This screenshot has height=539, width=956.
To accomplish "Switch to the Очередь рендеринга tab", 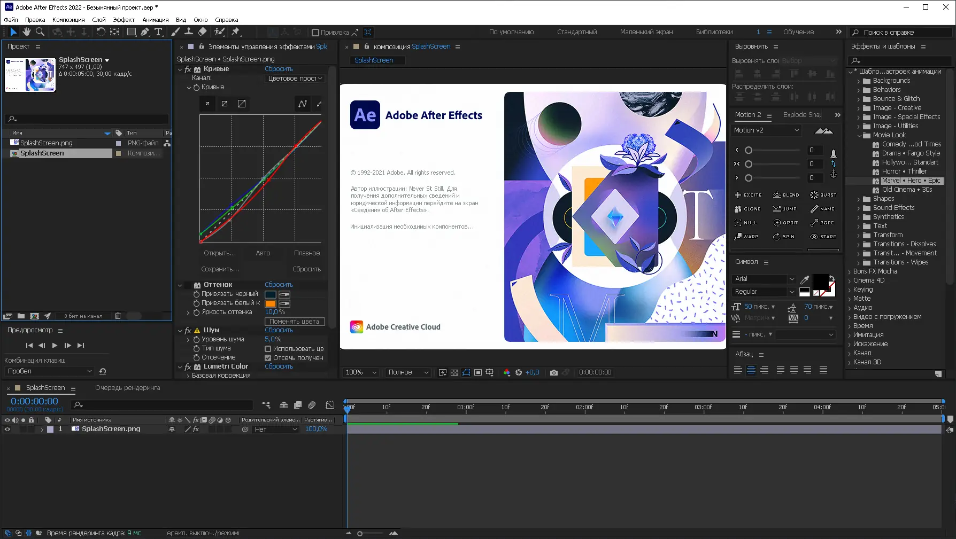I will coord(127,388).
